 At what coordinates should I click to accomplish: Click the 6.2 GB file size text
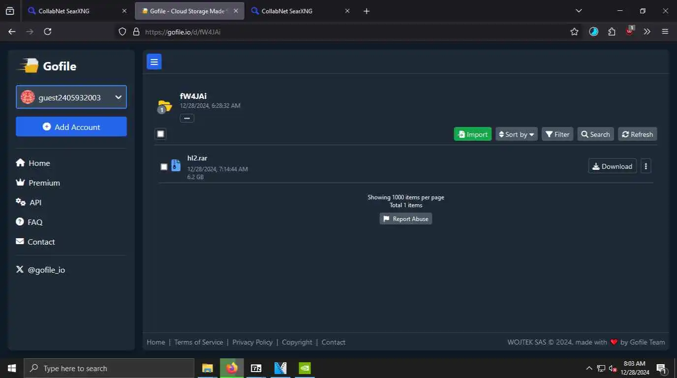coord(195,177)
